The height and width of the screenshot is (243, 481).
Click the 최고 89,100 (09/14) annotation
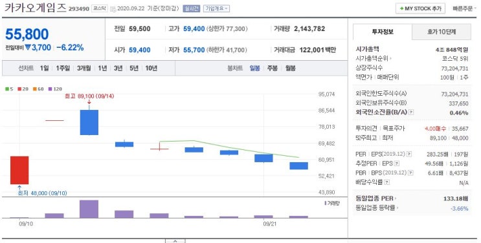click(x=89, y=96)
